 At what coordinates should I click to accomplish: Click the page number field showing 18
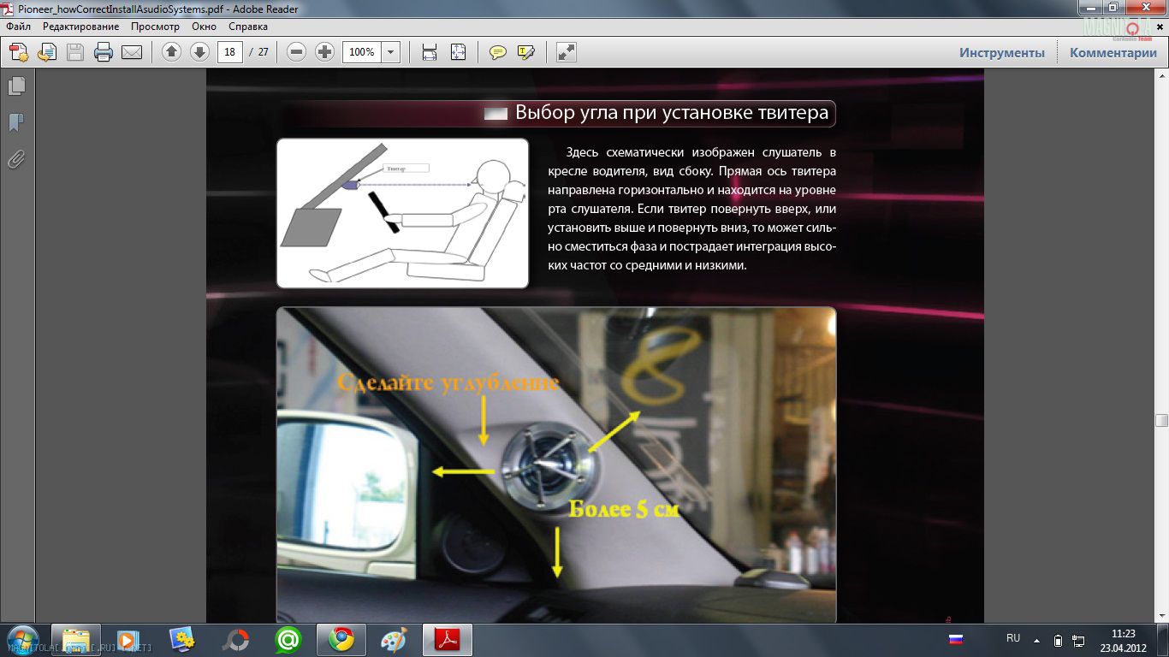[229, 52]
